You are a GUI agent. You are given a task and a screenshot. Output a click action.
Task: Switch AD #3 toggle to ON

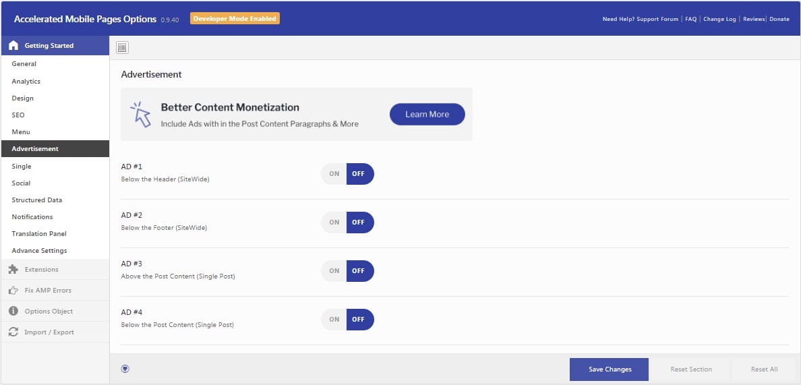334,271
